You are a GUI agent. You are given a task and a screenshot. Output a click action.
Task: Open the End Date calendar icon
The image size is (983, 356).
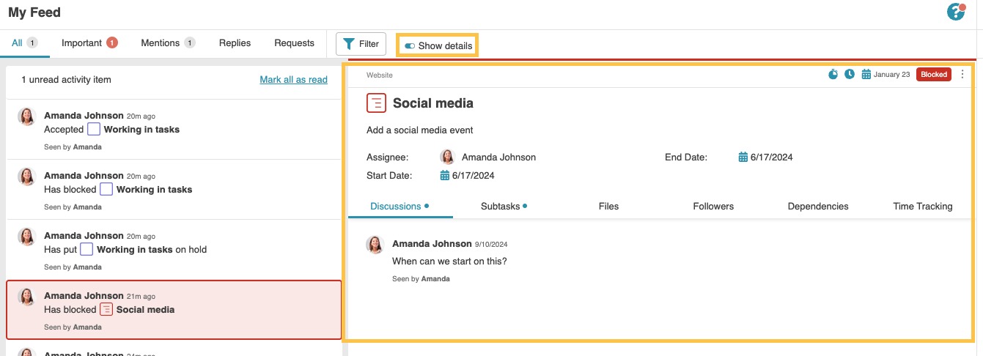pos(743,157)
